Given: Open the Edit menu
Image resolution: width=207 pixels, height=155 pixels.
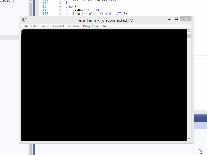Looking at the screenshot, I should [34, 26].
